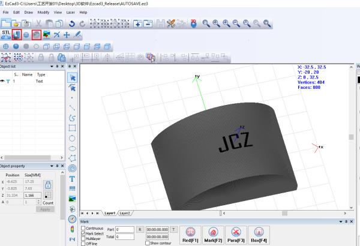Open the Mark panel dropdown arrow
The image size is (360, 246).
pyautogui.click(x=341, y=221)
